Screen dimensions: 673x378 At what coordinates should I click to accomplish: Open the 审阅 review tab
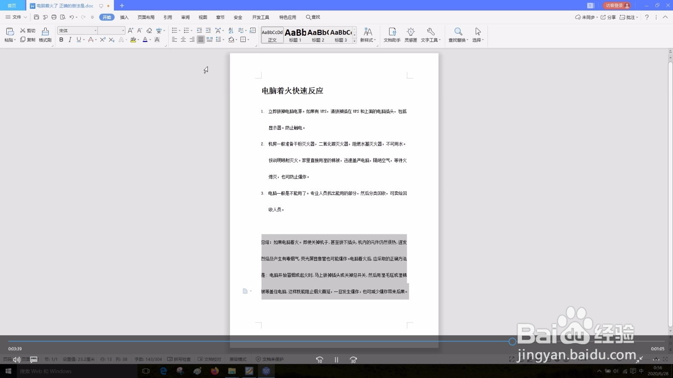[x=185, y=17]
